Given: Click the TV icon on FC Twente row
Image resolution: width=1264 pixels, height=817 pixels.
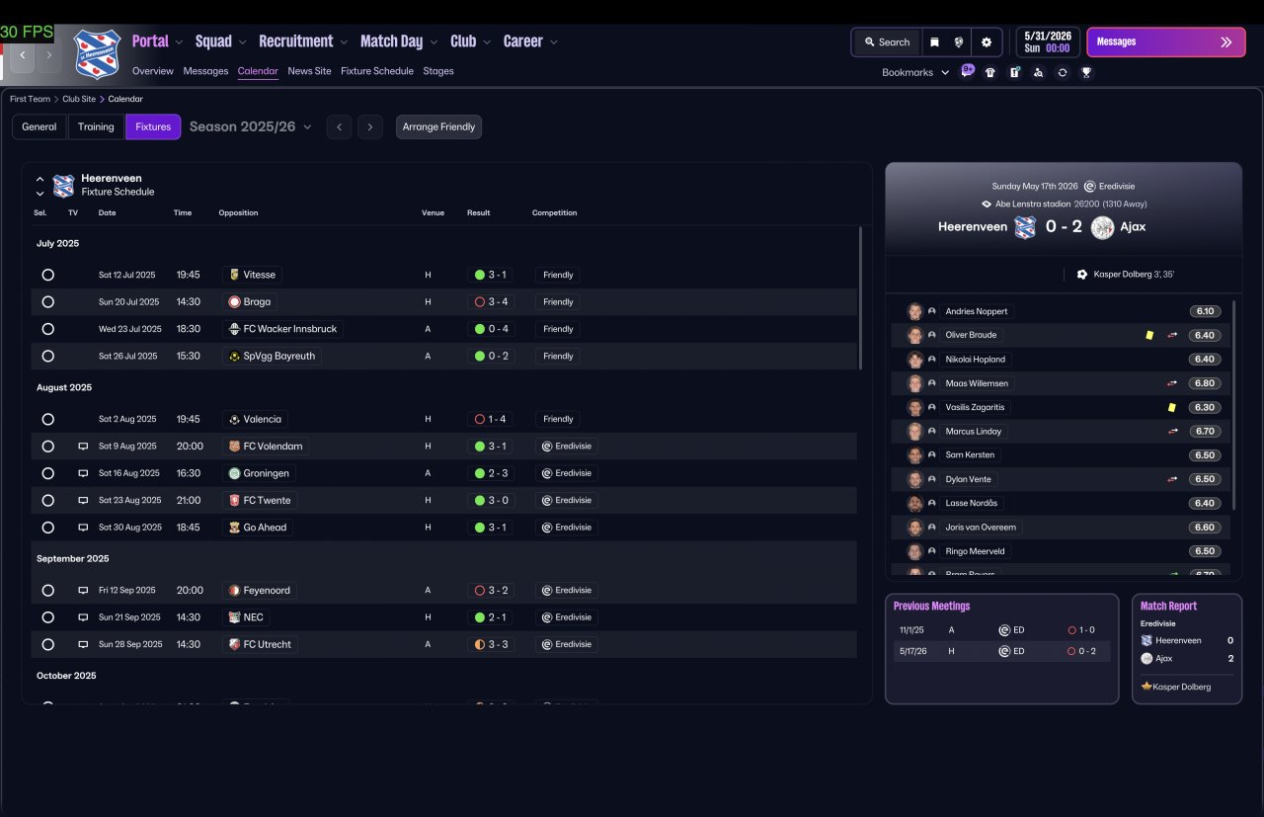Looking at the screenshot, I should coord(83,501).
